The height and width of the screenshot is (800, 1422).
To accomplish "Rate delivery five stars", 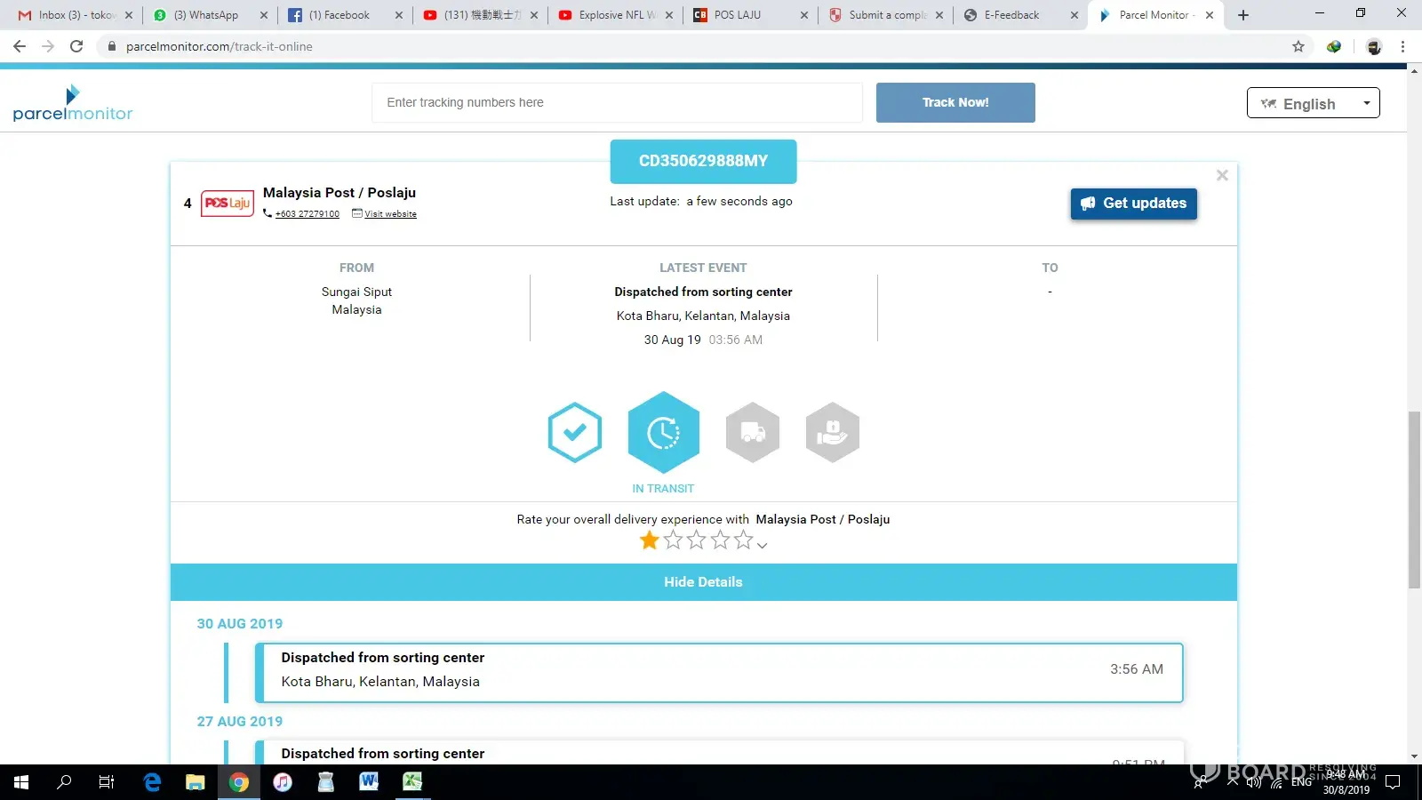I will click(x=743, y=540).
